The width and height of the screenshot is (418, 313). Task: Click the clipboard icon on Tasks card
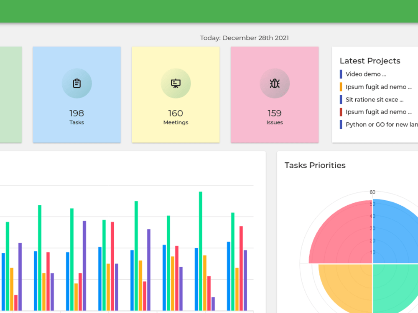pos(77,83)
